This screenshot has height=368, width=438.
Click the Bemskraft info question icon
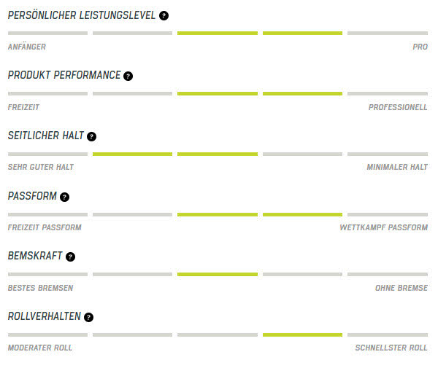70,257
